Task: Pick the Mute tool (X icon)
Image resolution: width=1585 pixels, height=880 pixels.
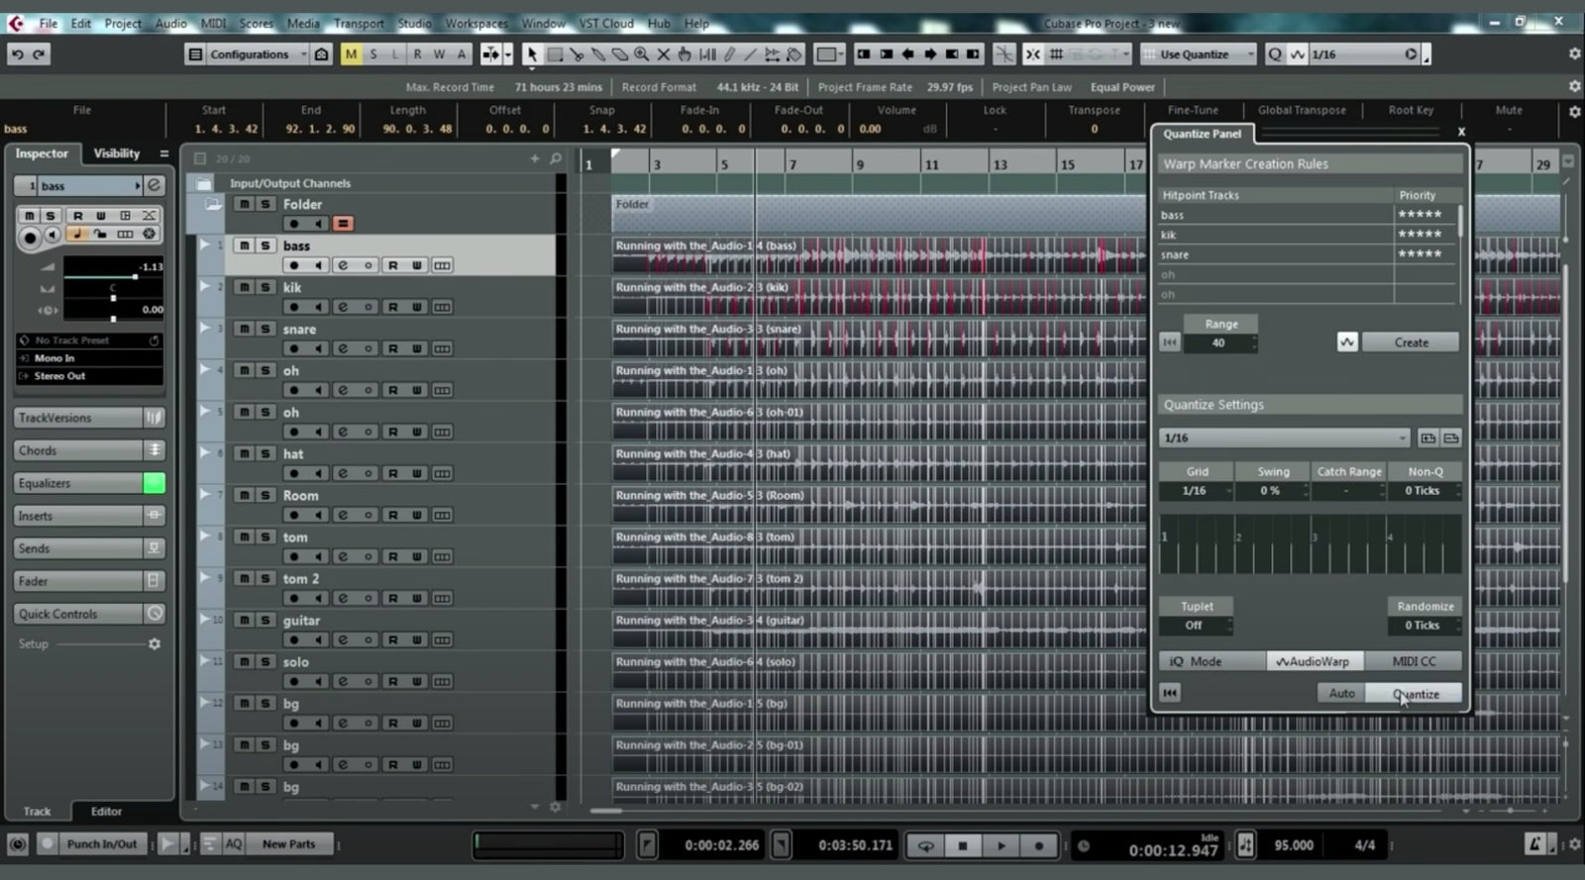Action: (x=663, y=54)
